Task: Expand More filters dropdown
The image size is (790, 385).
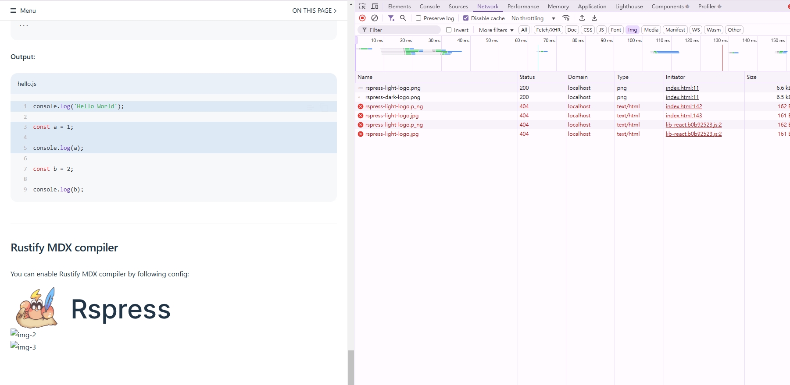Action: pyautogui.click(x=496, y=30)
